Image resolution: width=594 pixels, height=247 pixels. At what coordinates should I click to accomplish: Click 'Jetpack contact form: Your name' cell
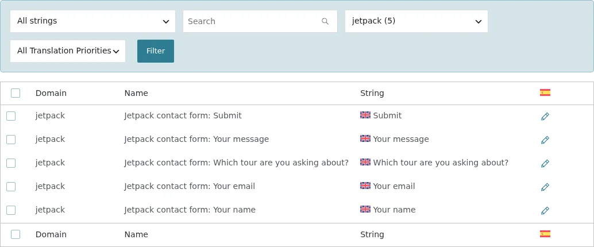tap(190, 210)
